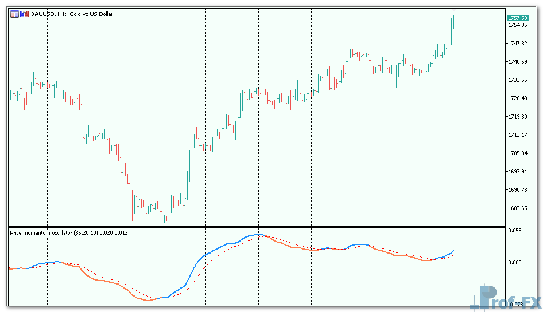
Task: Click the 0.058 oscillator scale value
Action: click(x=514, y=230)
